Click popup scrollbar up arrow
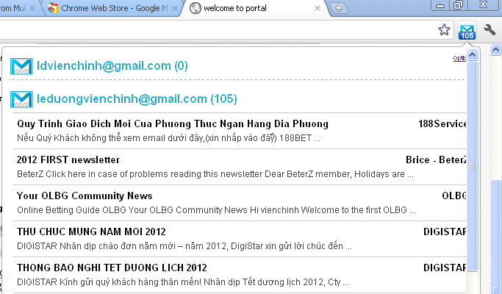Screen dimensions: 502x294 (x=472, y=55)
